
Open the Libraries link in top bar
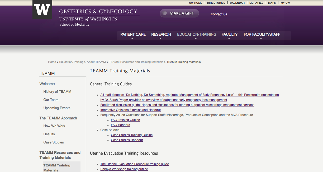tap(256, 3)
